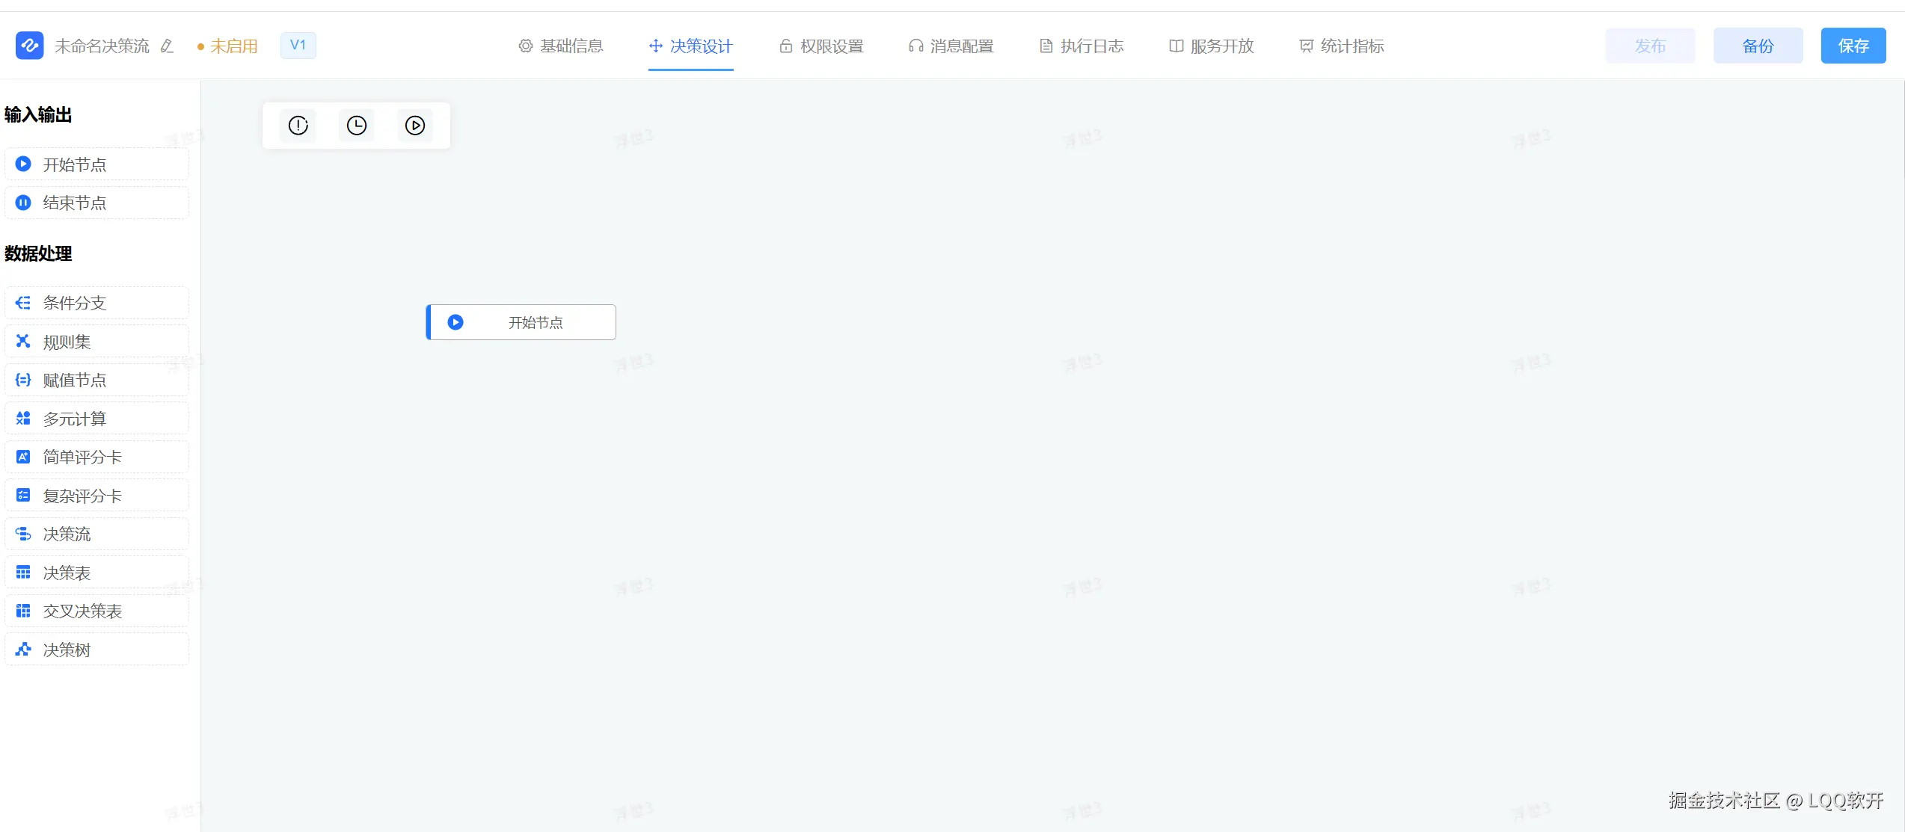The height and width of the screenshot is (832, 1905).
Task: Click the 简单评分卡 palette item
Action: (96, 457)
